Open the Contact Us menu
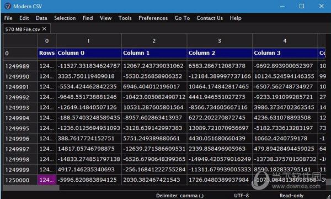The height and width of the screenshot is (199, 331). point(210,18)
